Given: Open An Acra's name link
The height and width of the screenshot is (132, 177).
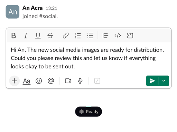Looking at the screenshot, I should (x=32, y=8).
